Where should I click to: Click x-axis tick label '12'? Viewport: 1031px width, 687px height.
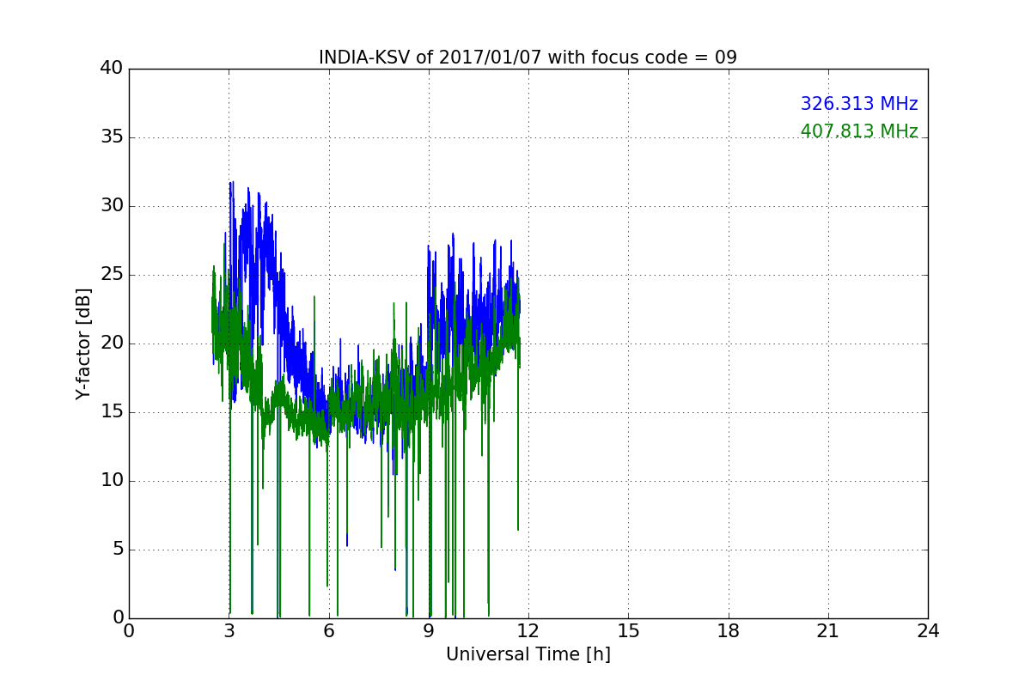coord(528,630)
